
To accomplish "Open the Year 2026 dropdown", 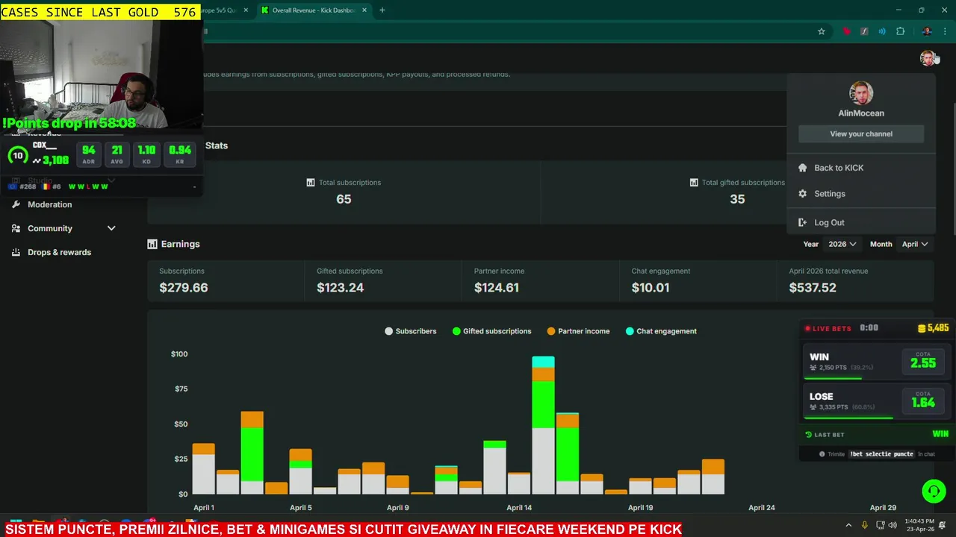I will [842, 244].
